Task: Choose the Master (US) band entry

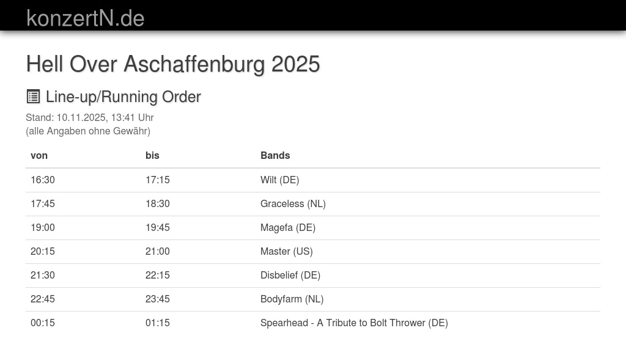Action: 286,251
